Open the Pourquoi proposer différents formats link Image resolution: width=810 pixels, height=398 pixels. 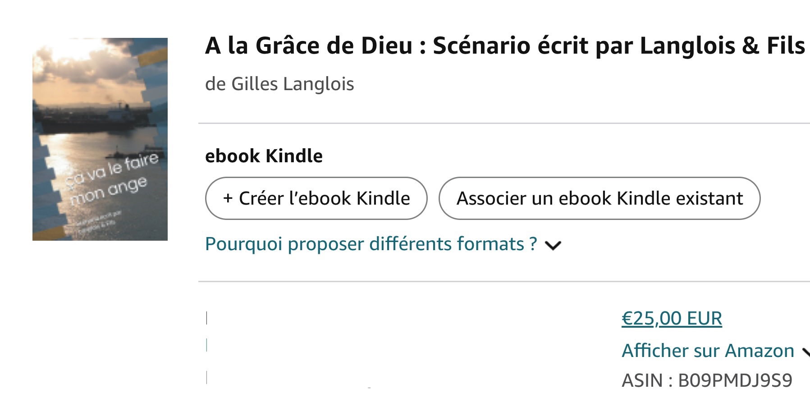coord(371,244)
